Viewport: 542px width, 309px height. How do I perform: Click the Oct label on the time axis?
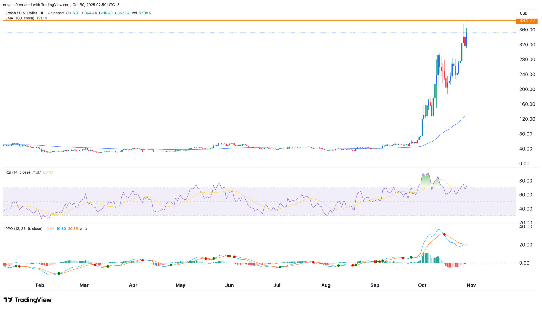422,285
